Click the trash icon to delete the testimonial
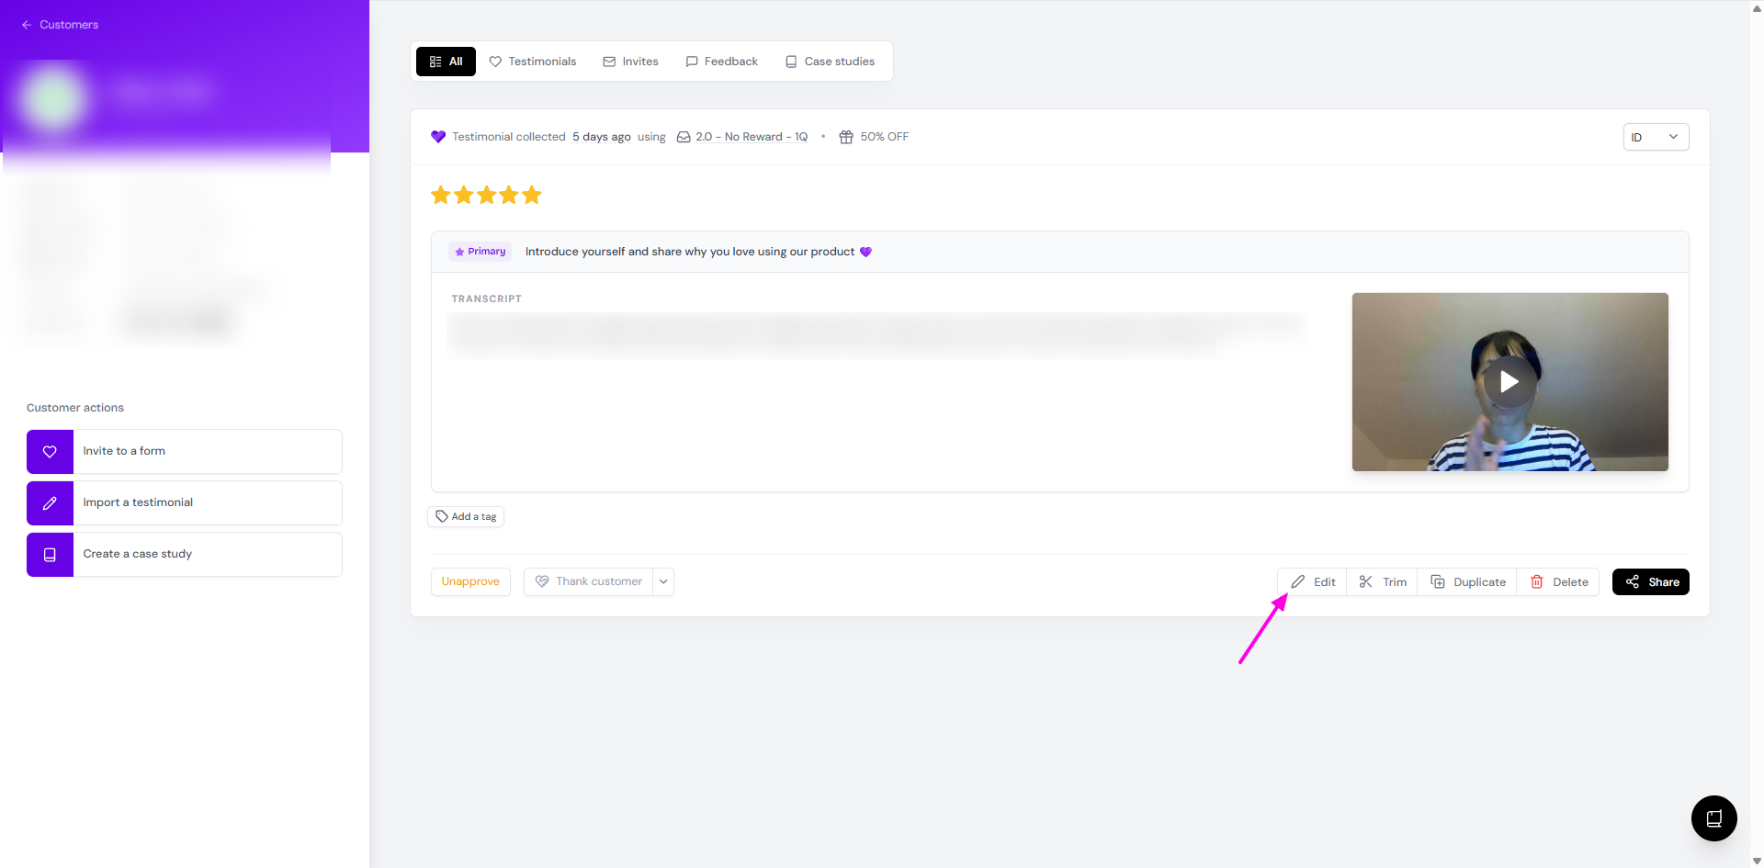The image size is (1764, 868). [1536, 581]
